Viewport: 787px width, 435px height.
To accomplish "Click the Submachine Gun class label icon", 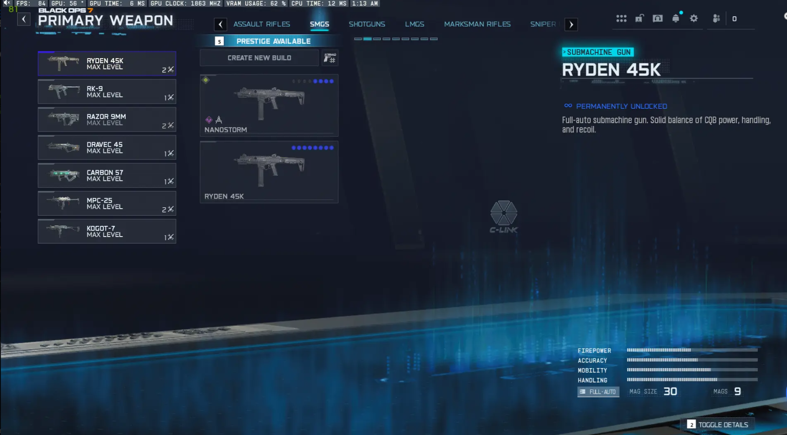I will click(x=598, y=52).
